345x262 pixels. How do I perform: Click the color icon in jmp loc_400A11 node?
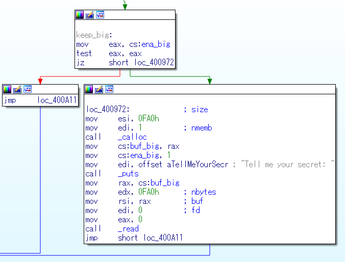click(x=7, y=89)
